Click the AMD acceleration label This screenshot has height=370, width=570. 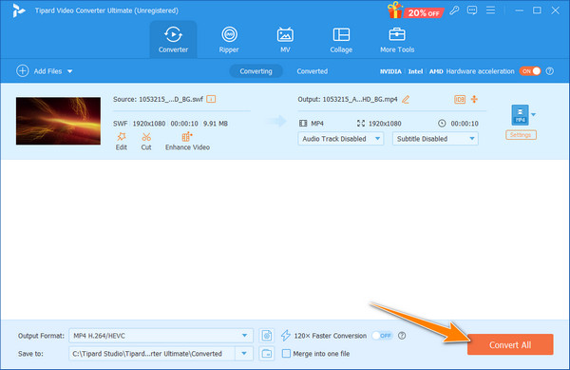436,71
